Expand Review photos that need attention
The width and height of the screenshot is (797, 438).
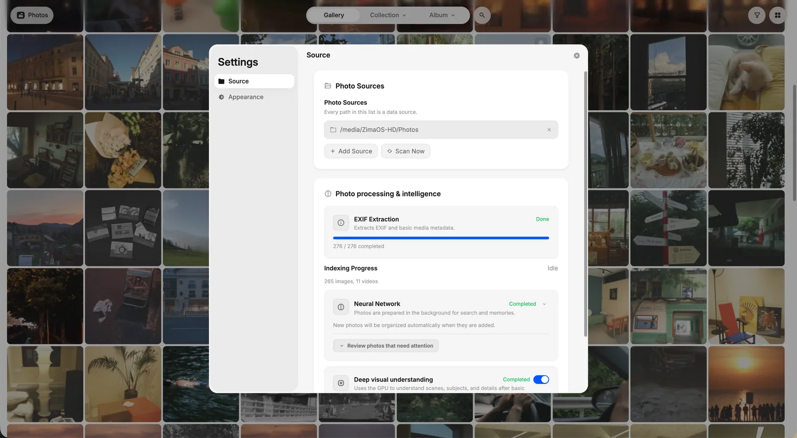pyautogui.click(x=386, y=346)
